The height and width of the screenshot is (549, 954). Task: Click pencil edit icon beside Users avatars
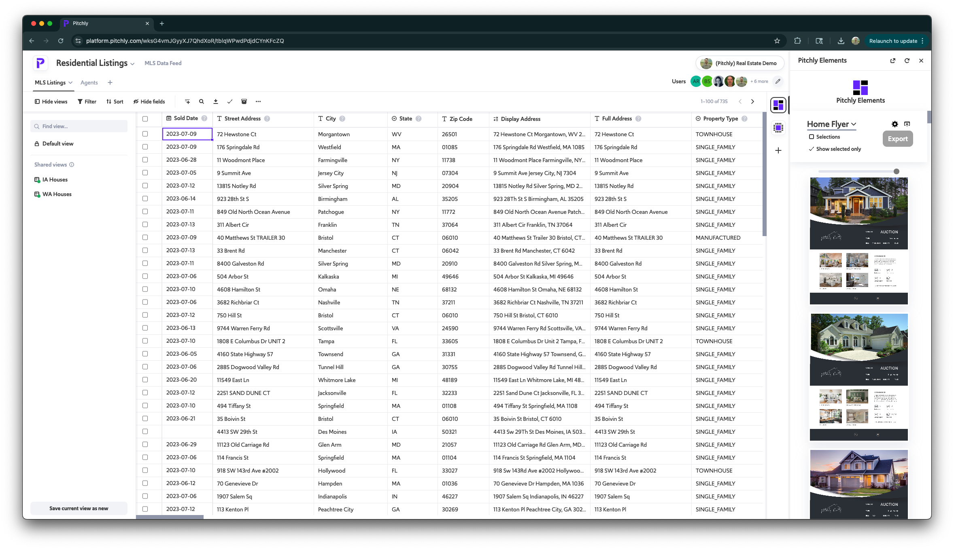(x=778, y=81)
